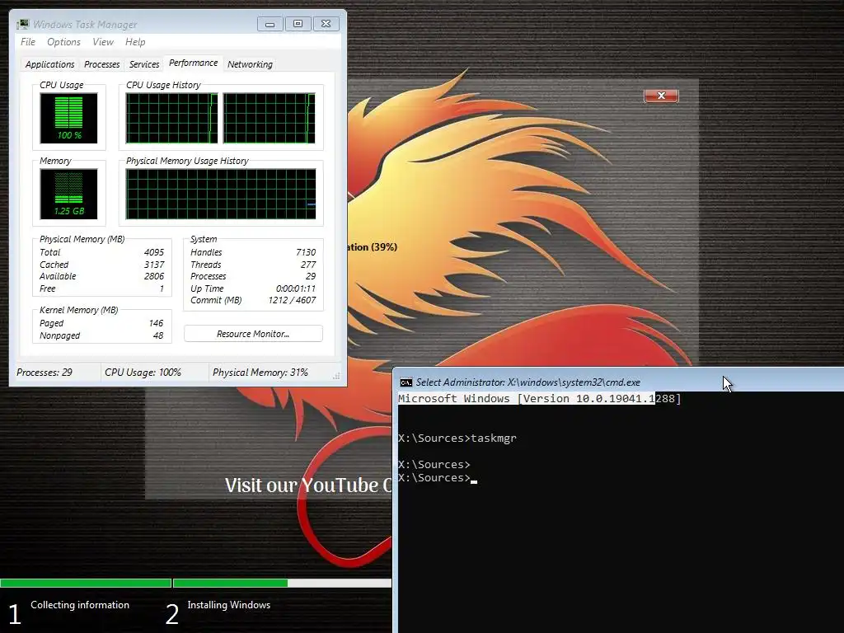Maximize the Windows Task Manager window
This screenshot has width=844, height=633.
(x=298, y=24)
